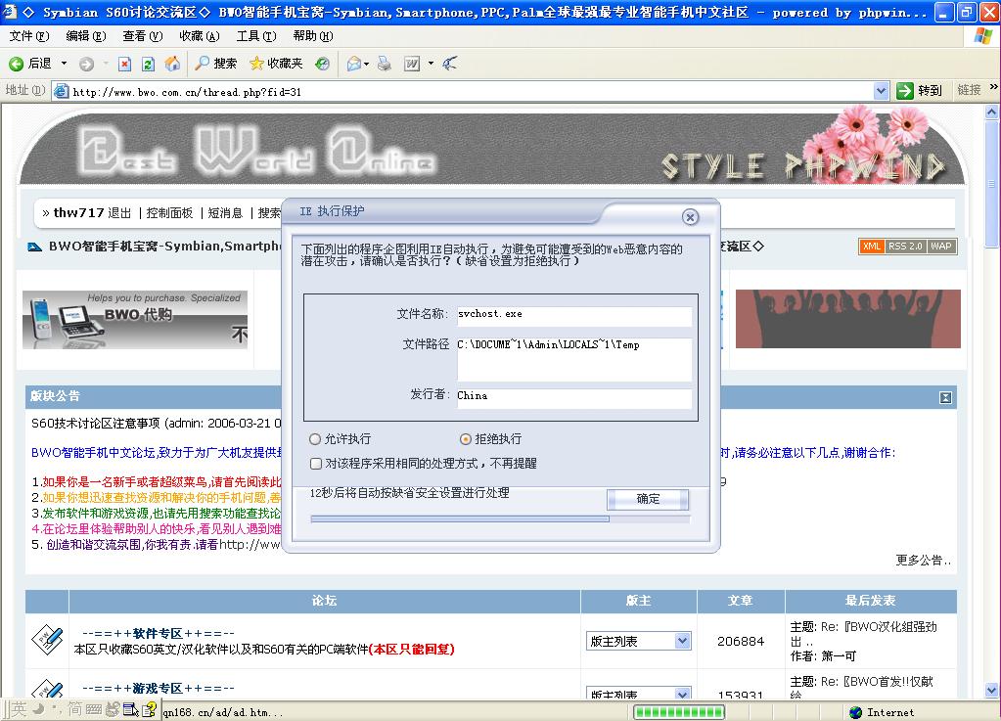Confirm the dialog with 确定 button
Viewport: 1001px width, 721px height.
tap(648, 499)
